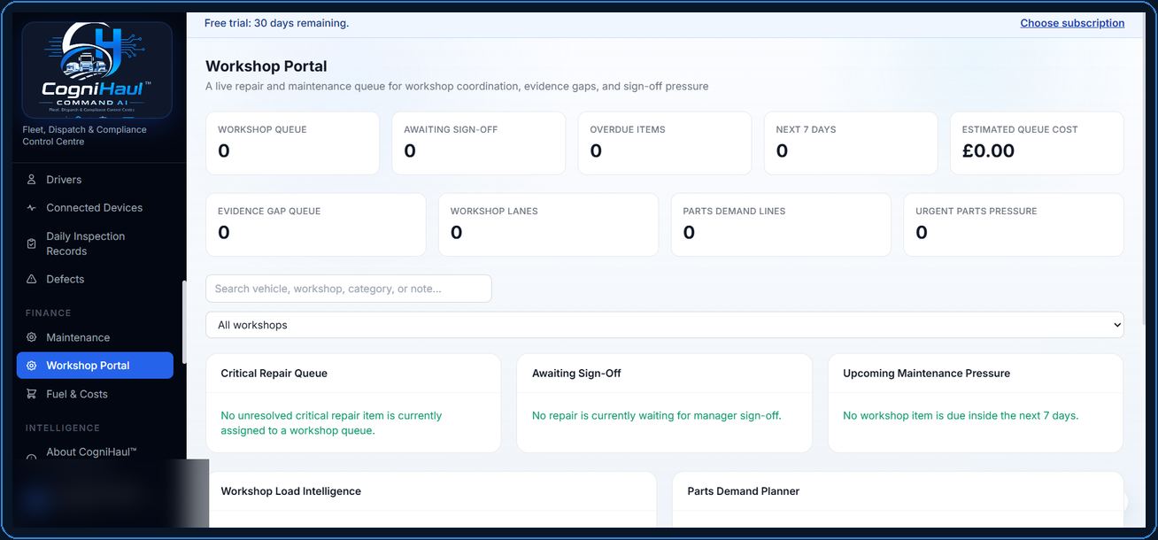Go to Daily Inspection Records
The image size is (1158, 540).
click(95, 243)
